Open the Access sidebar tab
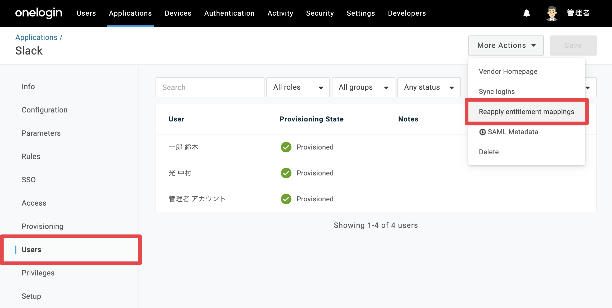The height and width of the screenshot is (308, 612). coord(34,203)
